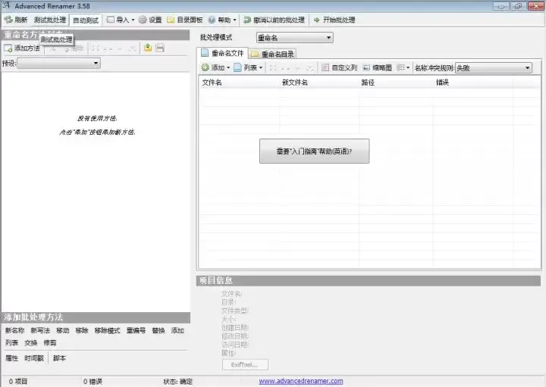Add the 移除 method
Viewport: 546px width, 387px height.
point(82,330)
